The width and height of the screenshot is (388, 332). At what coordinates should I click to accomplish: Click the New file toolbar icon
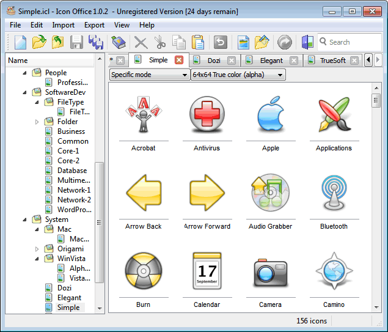21,42
